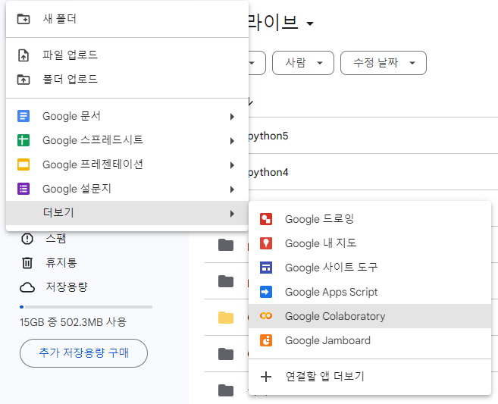This screenshot has height=404, width=498.
Task: Click 15GB 중 502.3MB 사용 text
Action: tap(73, 322)
